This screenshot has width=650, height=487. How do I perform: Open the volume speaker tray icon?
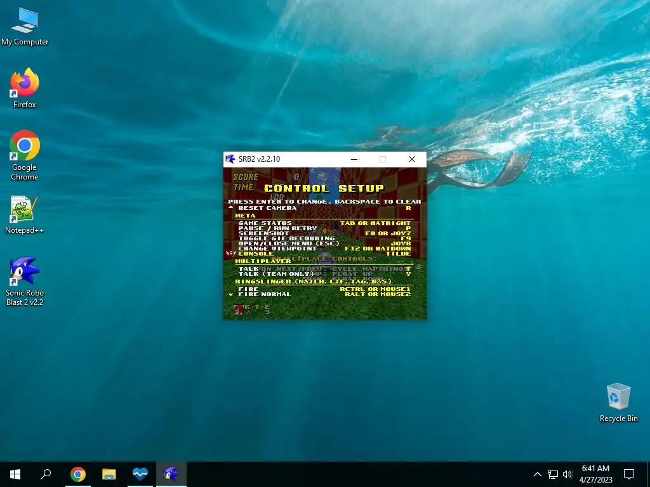coord(567,474)
